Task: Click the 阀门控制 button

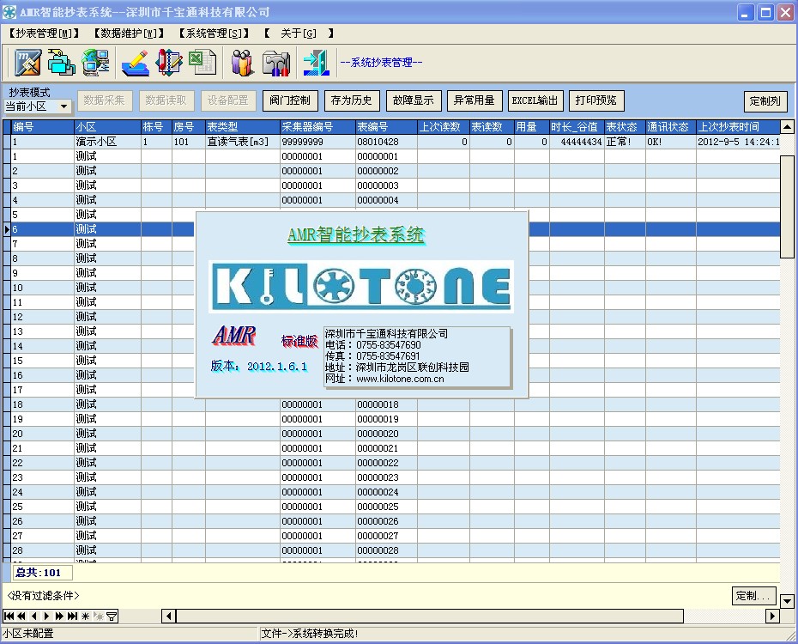Action: (290, 100)
